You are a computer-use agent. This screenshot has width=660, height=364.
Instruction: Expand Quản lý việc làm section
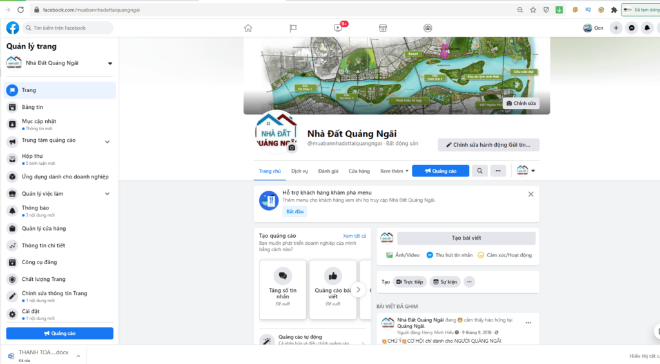(108, 194)
